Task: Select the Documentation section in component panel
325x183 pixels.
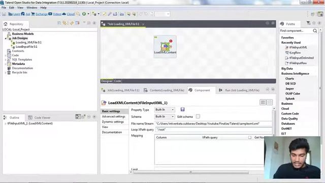Action: (x=112, y=132)
